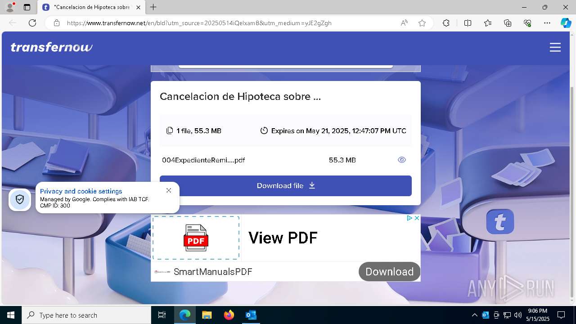
Task: Open Edge Favorites list icon
Action: click(488, 23)
